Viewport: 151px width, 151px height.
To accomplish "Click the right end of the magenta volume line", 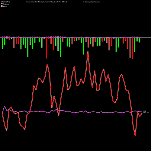I will click(x=142, y=112).
